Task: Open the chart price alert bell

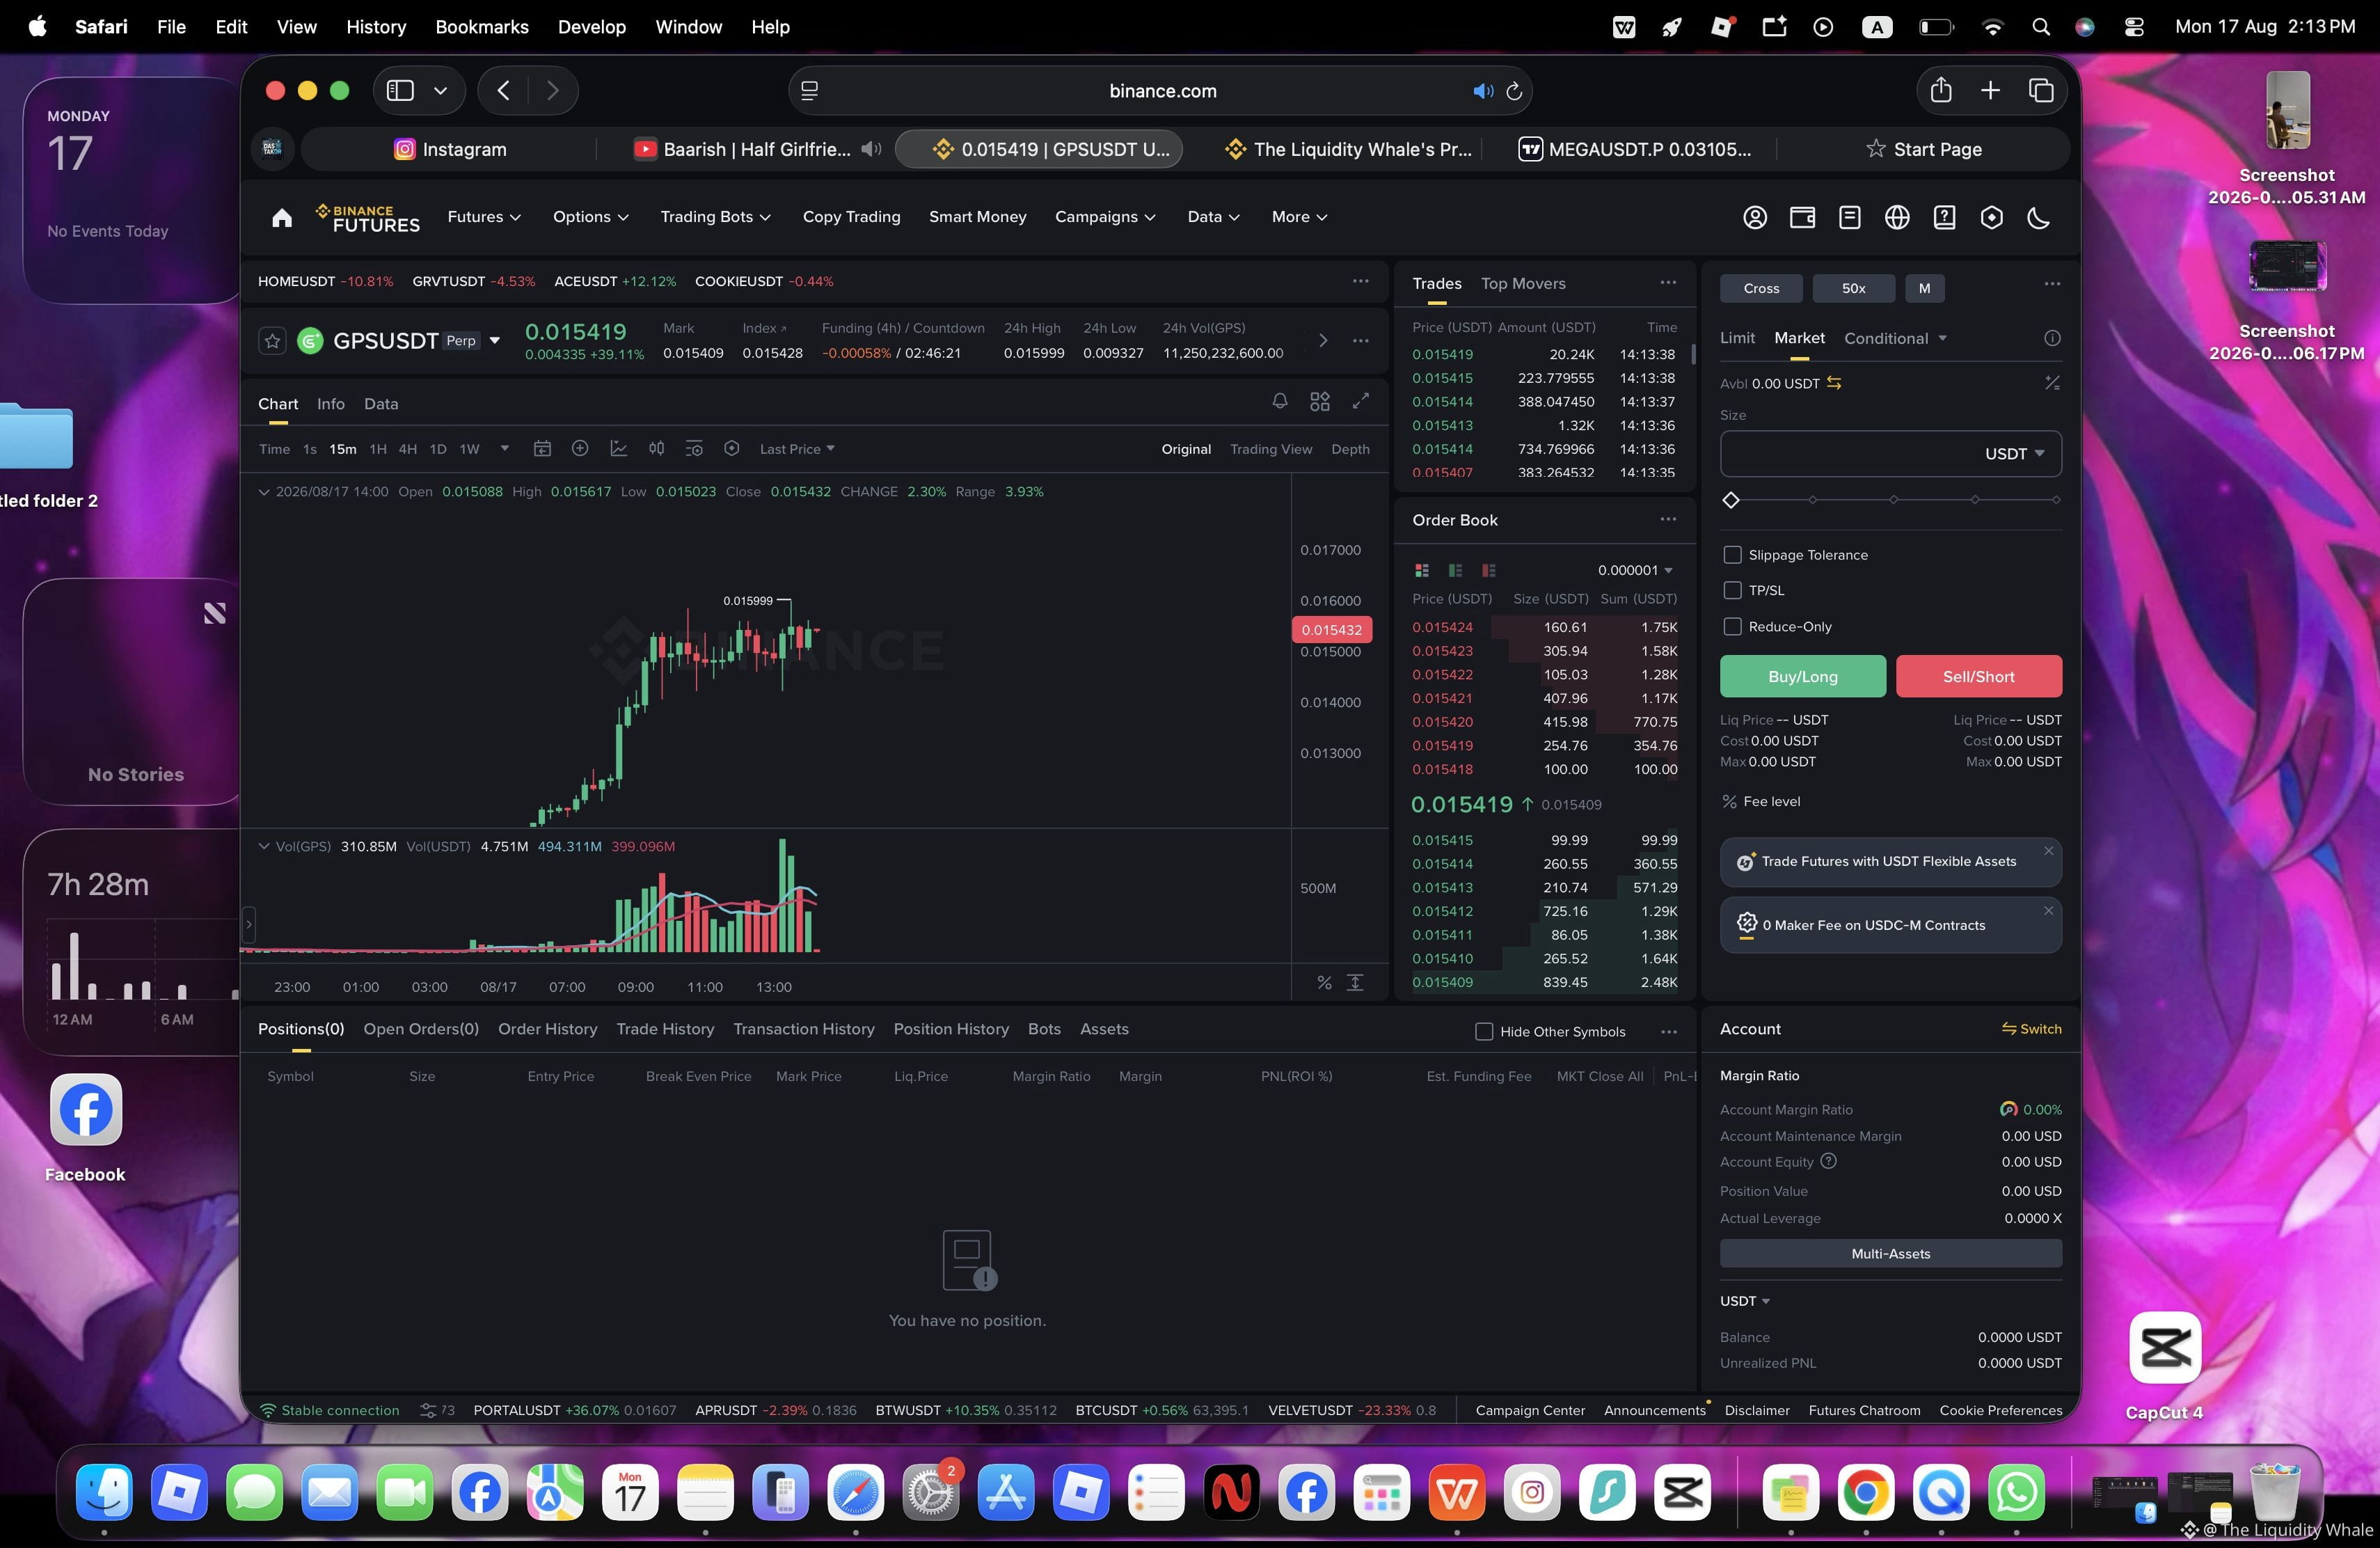Action: pos(1280,401)
